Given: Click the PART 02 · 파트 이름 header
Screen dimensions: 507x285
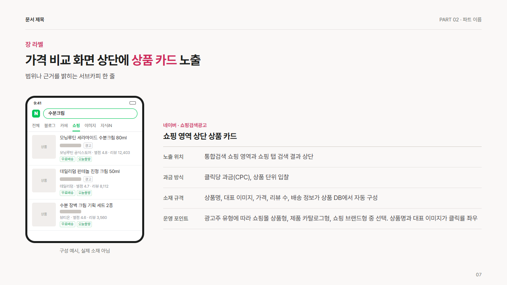Looking at the screenshot, I should tap(460, 19).
